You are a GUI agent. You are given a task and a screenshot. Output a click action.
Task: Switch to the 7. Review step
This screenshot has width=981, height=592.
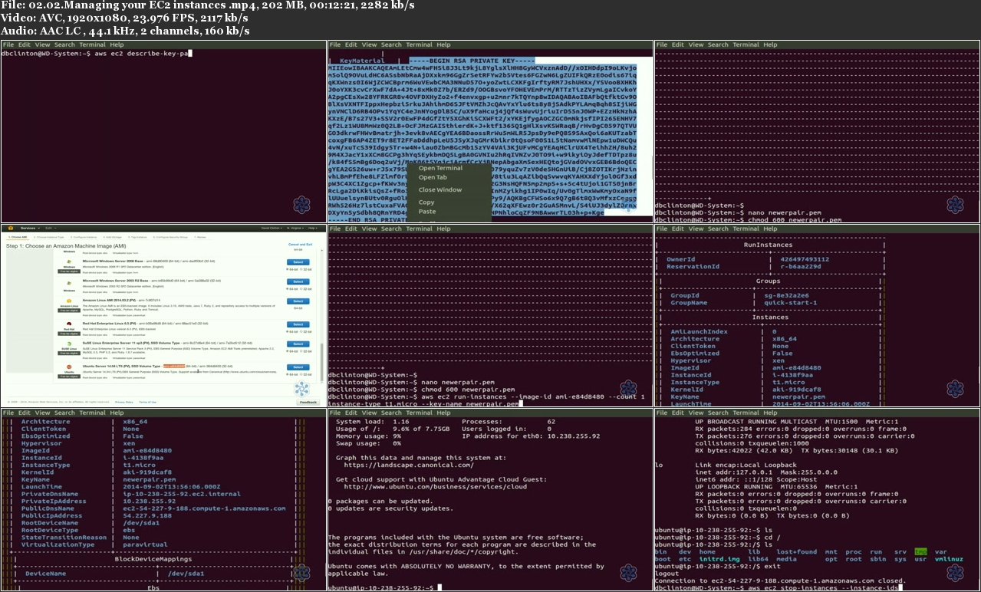(x=200, y=237)
